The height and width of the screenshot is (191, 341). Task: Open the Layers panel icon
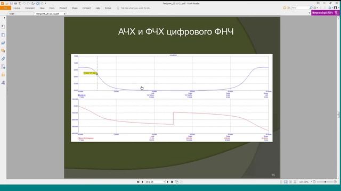click(x=3, y=43)
